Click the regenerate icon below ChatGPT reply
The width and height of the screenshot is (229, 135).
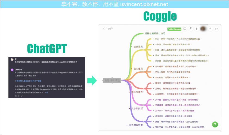pyautogui.click(x=18, y=96)
